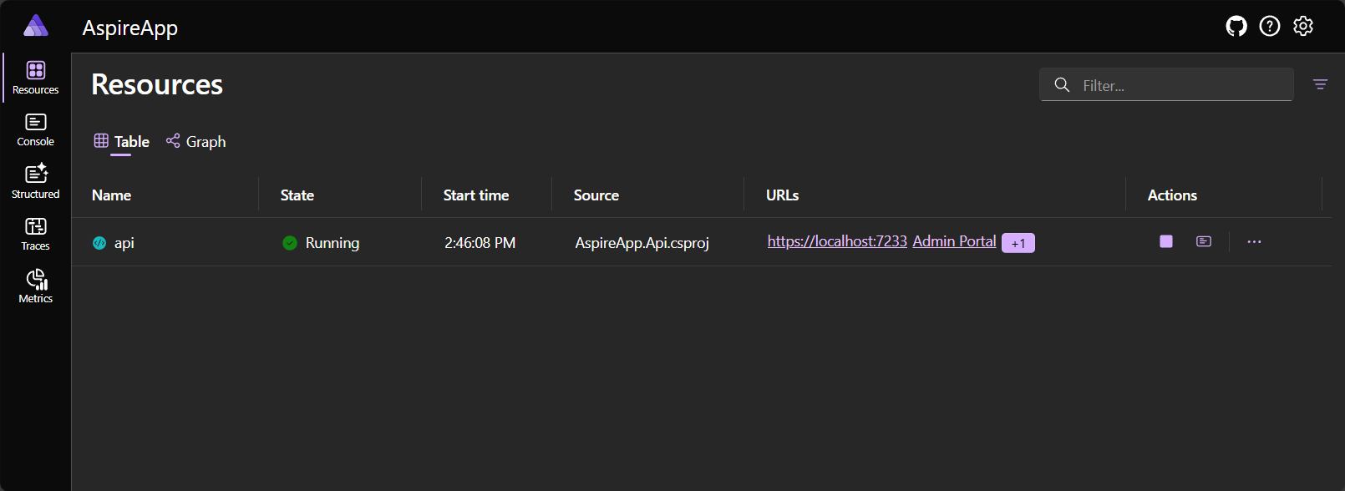The image size is (1345, 491).
Task: Sort resources by State column header
Action: click(297, 195)
